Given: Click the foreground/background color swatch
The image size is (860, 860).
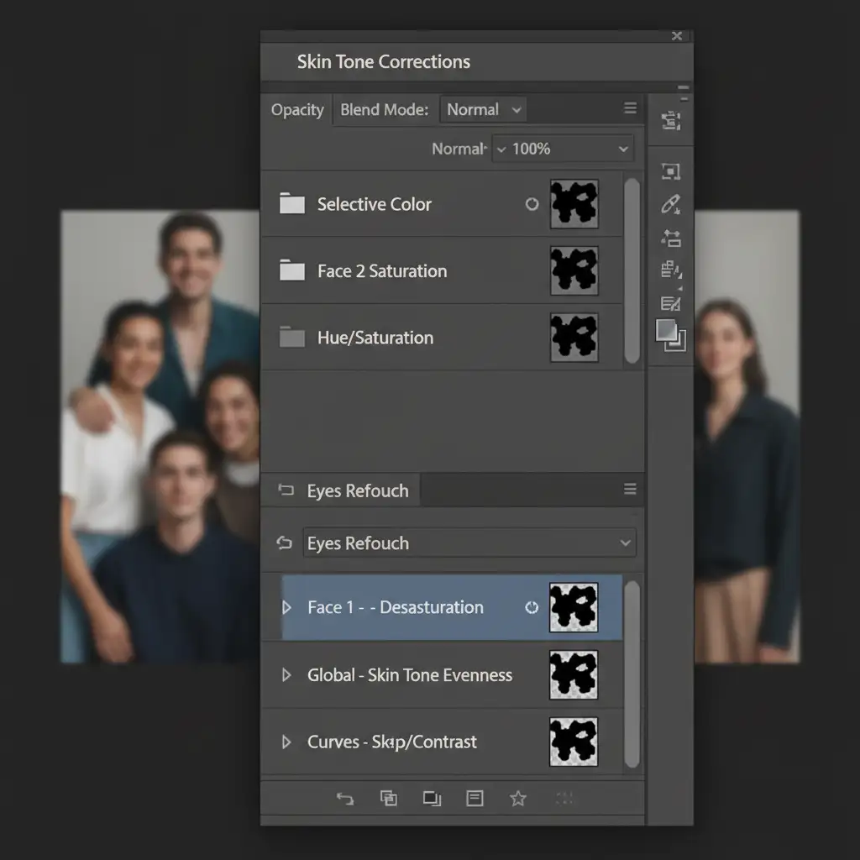Looking at the screenshot, I should pos(670,333).
